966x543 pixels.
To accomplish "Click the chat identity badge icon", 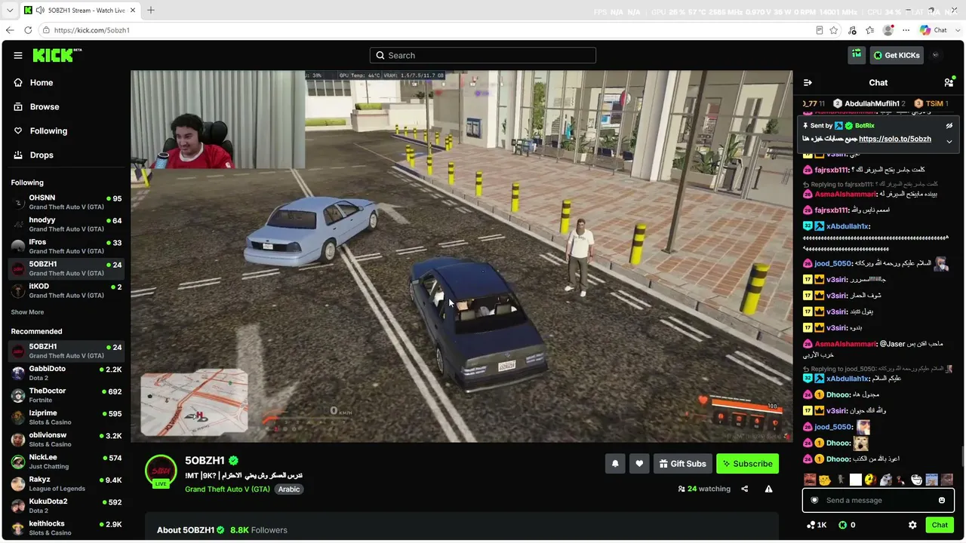I will point(814,500).
